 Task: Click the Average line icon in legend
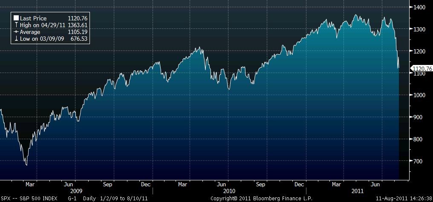pyautogui.click(x=16, y=32)
